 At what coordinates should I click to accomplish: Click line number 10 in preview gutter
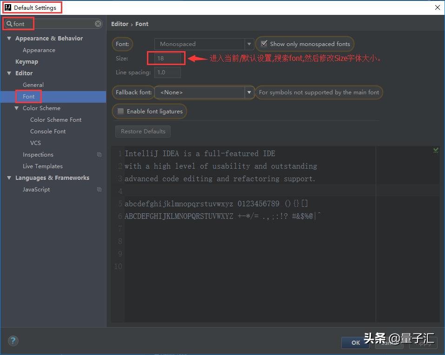tap(118, 266)
